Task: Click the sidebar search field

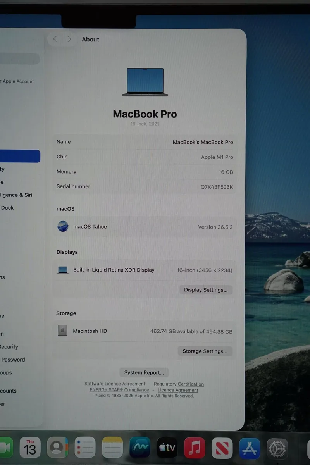Action: 20,59
